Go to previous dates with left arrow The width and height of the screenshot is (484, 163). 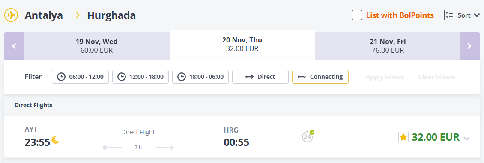pos(14,46)
